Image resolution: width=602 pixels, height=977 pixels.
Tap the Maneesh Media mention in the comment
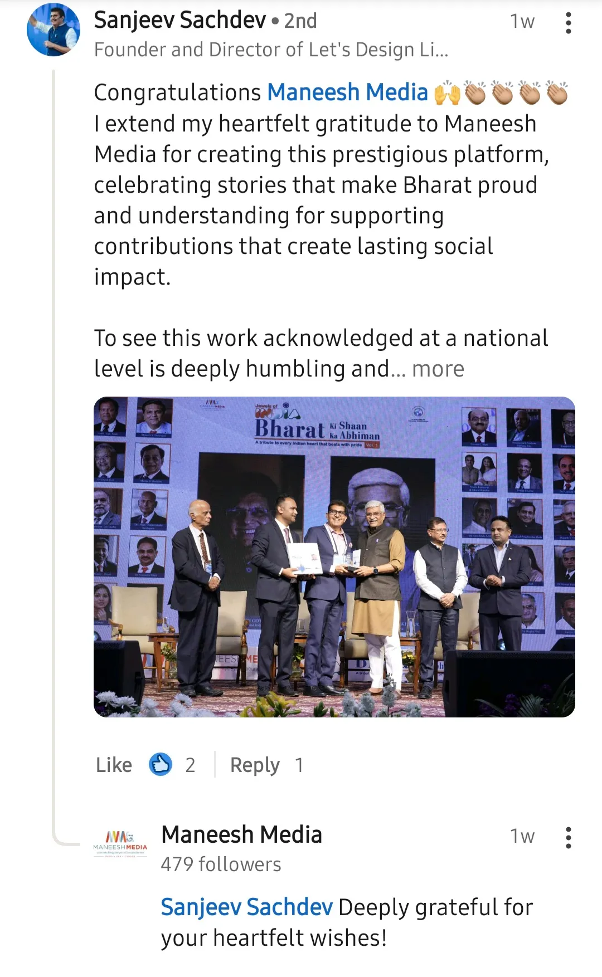(x=347, y=92)
